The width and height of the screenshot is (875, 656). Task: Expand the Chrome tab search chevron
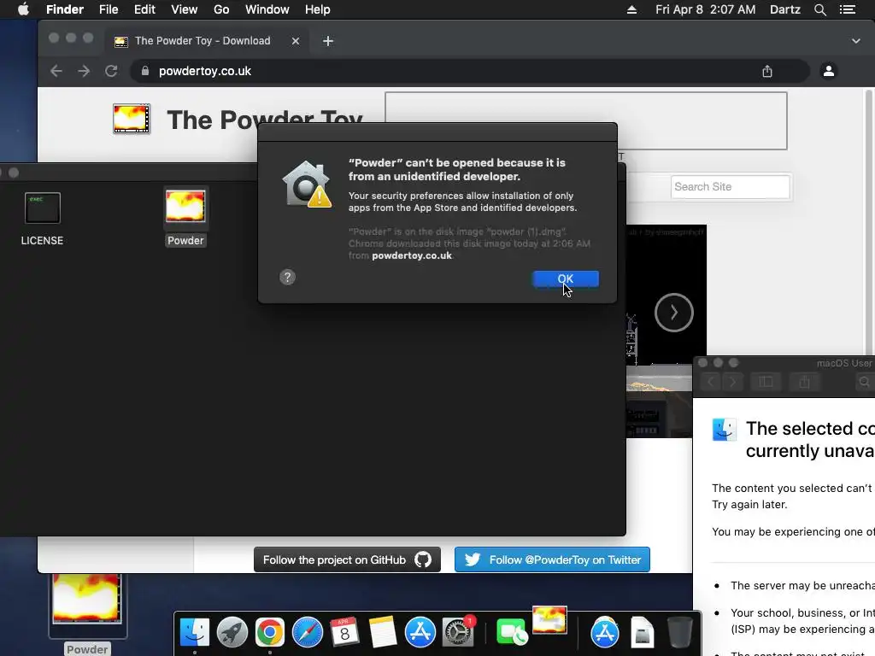(855, 41)
